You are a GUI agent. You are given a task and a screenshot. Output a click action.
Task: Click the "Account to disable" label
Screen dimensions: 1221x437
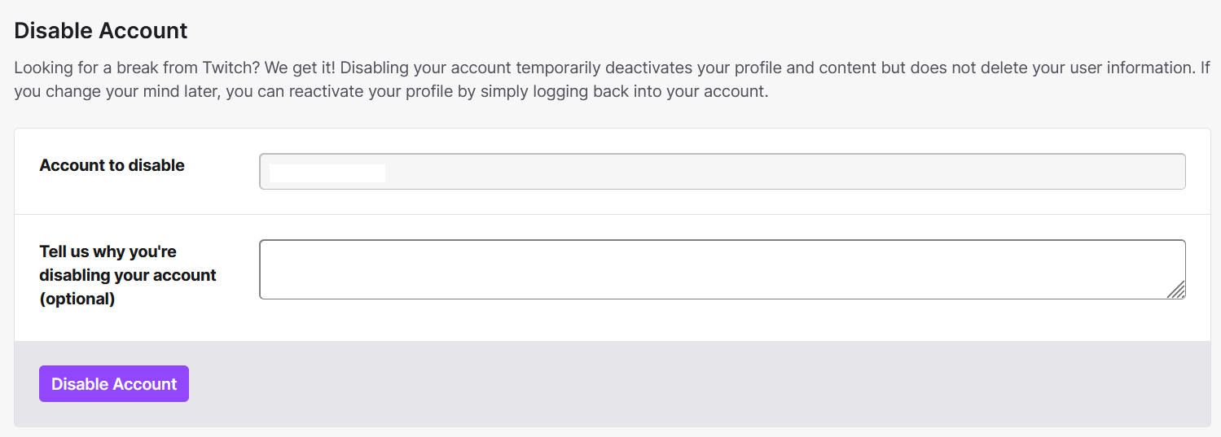coord(112,165)
